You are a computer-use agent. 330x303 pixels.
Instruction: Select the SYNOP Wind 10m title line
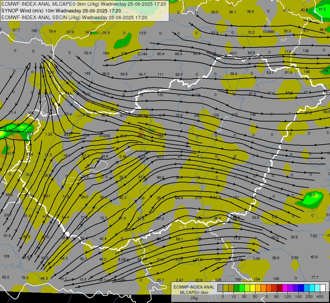[x=61, y=11]
